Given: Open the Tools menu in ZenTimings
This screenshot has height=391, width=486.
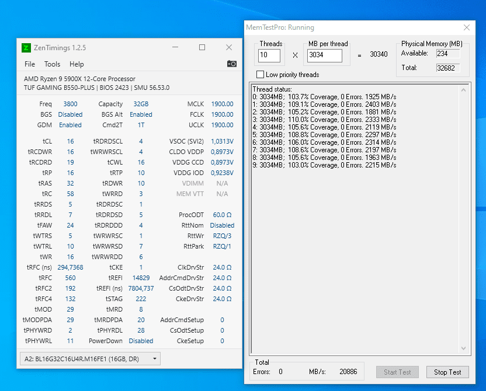Looking at the screenshot, I should (x=52, y=64).
